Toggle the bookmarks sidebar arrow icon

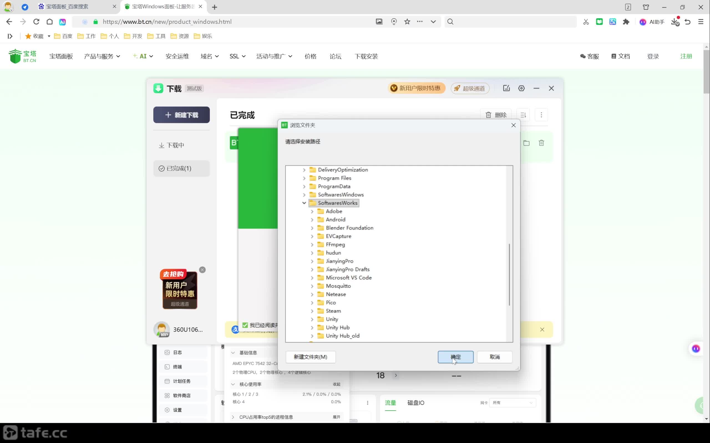(x=10, y=36)
